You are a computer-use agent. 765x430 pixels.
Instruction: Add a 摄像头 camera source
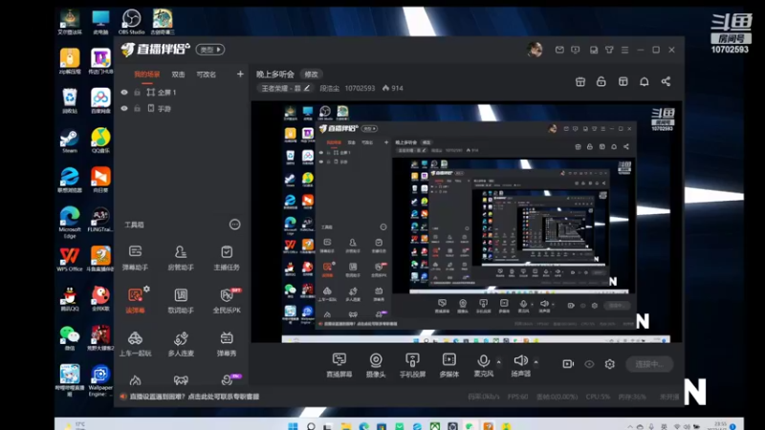pos(376,365)
